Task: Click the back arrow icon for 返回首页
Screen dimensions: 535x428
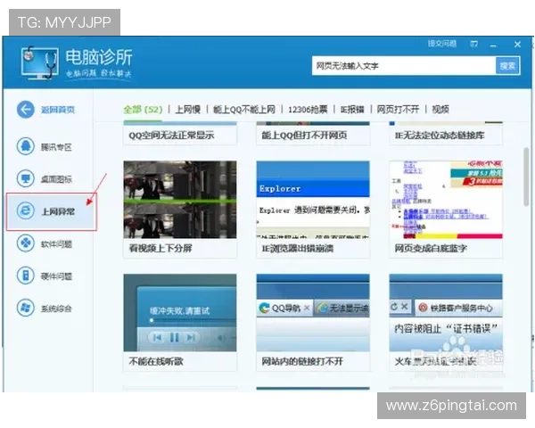Action: [26, 109]
